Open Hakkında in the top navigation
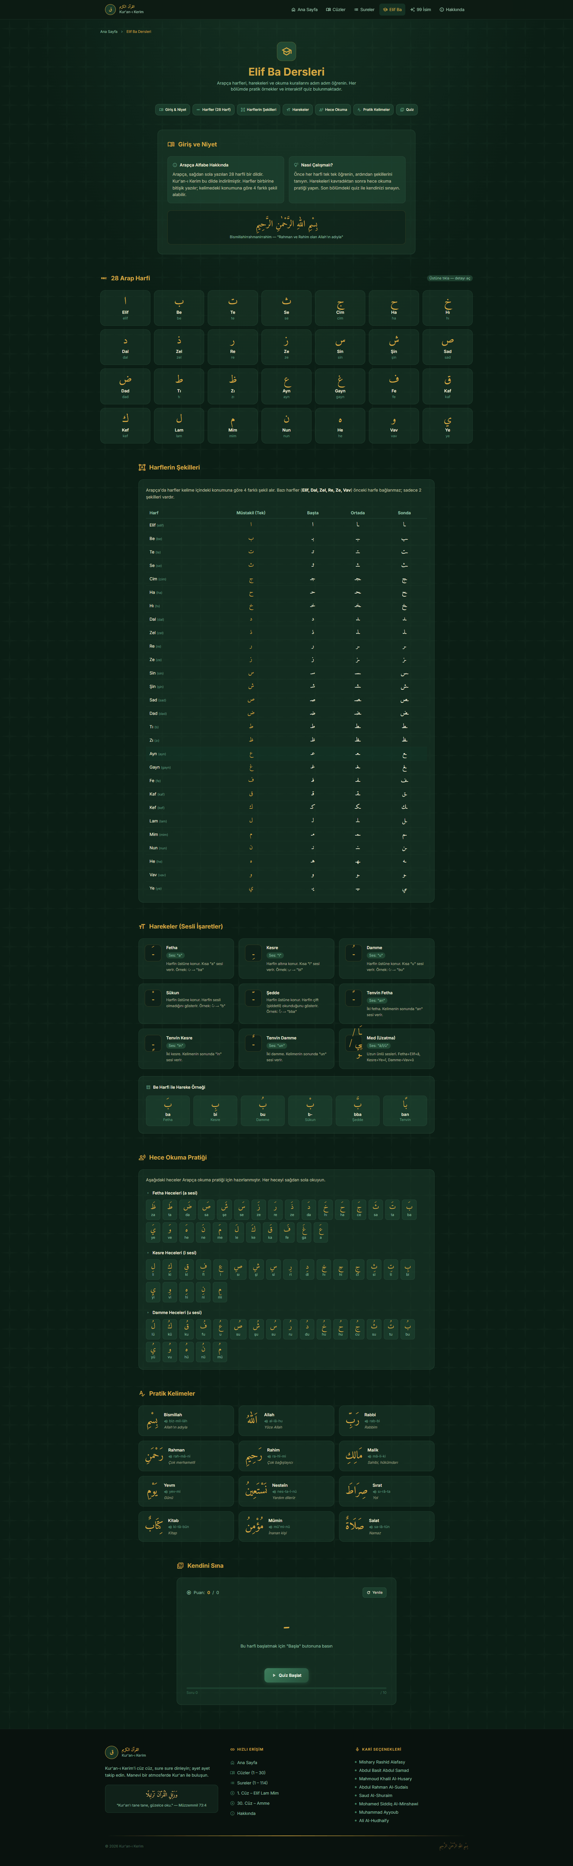 point(452,10)
